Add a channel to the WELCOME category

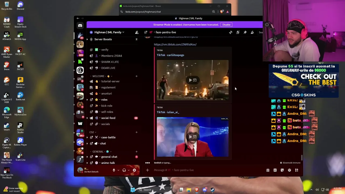pyautogui.click(x=136, y=76)
